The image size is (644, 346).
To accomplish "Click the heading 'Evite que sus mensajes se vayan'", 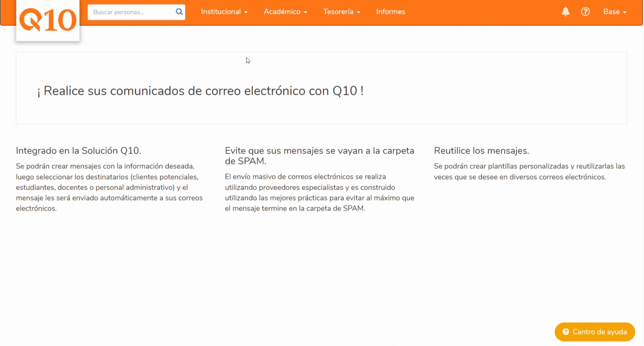I will (x=319, y=156).
